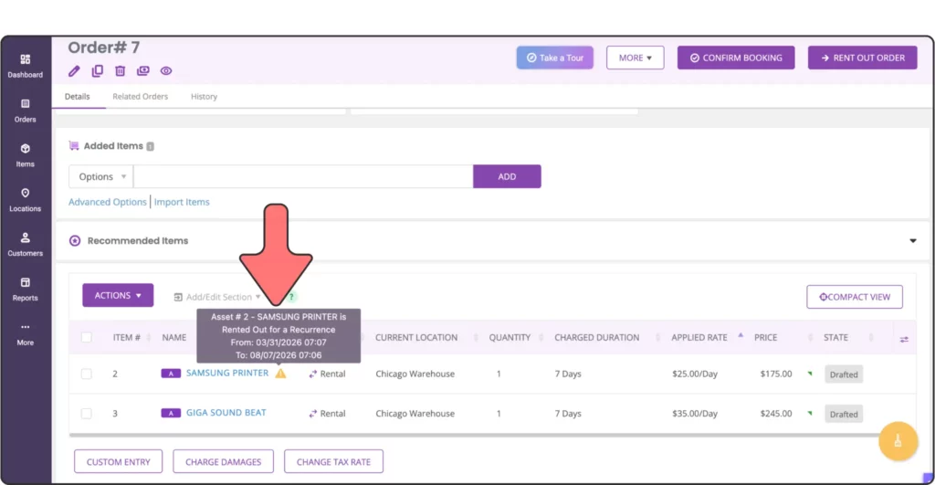Click the yellow floating round button

click(x=898, y=441)
